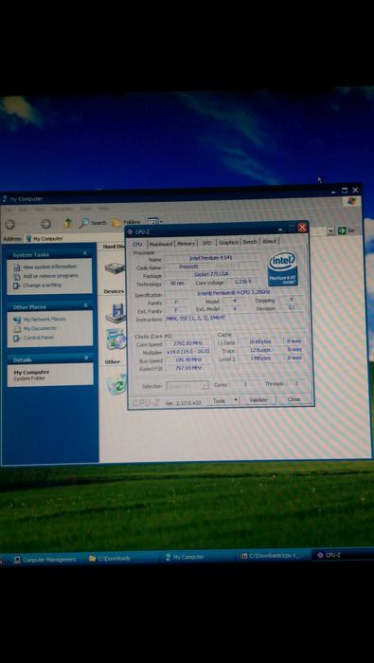Viewport: 374px width, 663px height.
Task: Toggle the Folders toolbar button
Action: tap(126, 222)
